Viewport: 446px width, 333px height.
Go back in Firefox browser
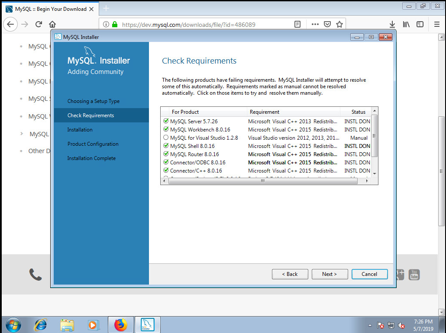10,25
